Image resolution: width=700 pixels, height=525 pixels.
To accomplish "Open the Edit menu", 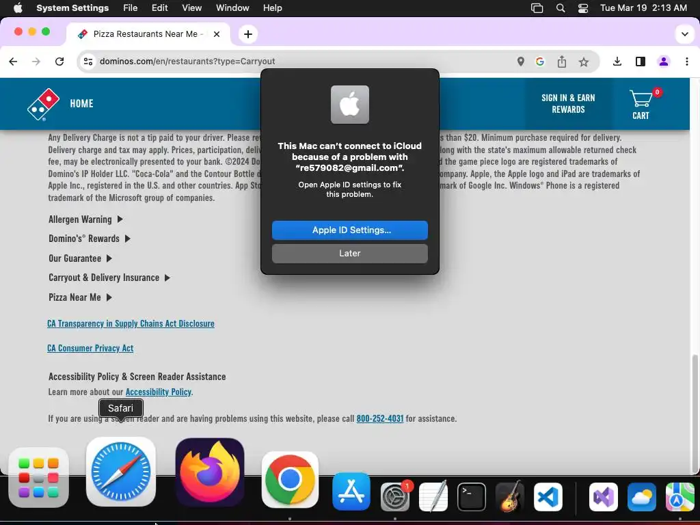I will pyautogui.click(x=159, y=8).
